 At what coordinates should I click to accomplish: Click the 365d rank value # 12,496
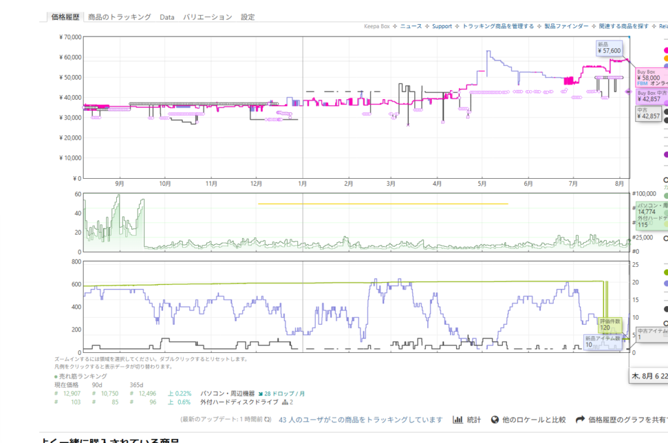pos(143,393)
